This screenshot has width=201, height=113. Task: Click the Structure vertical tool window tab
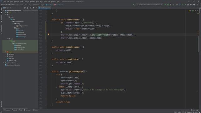tap(1, 19)
